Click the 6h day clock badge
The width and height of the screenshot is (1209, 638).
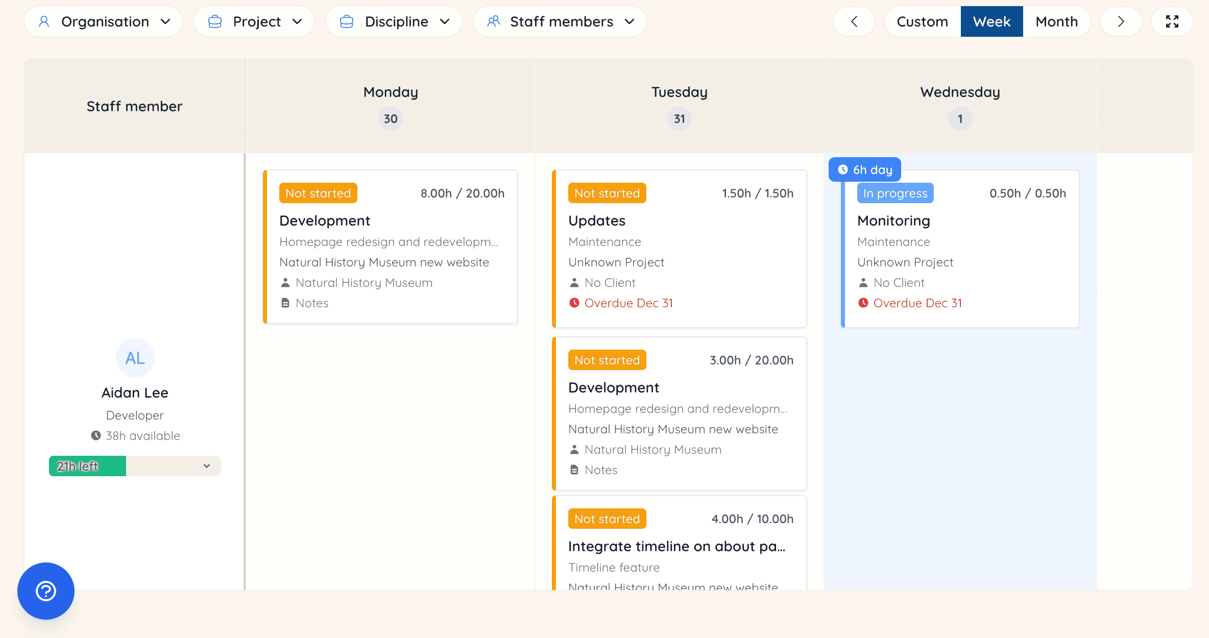tap(865, 170)
